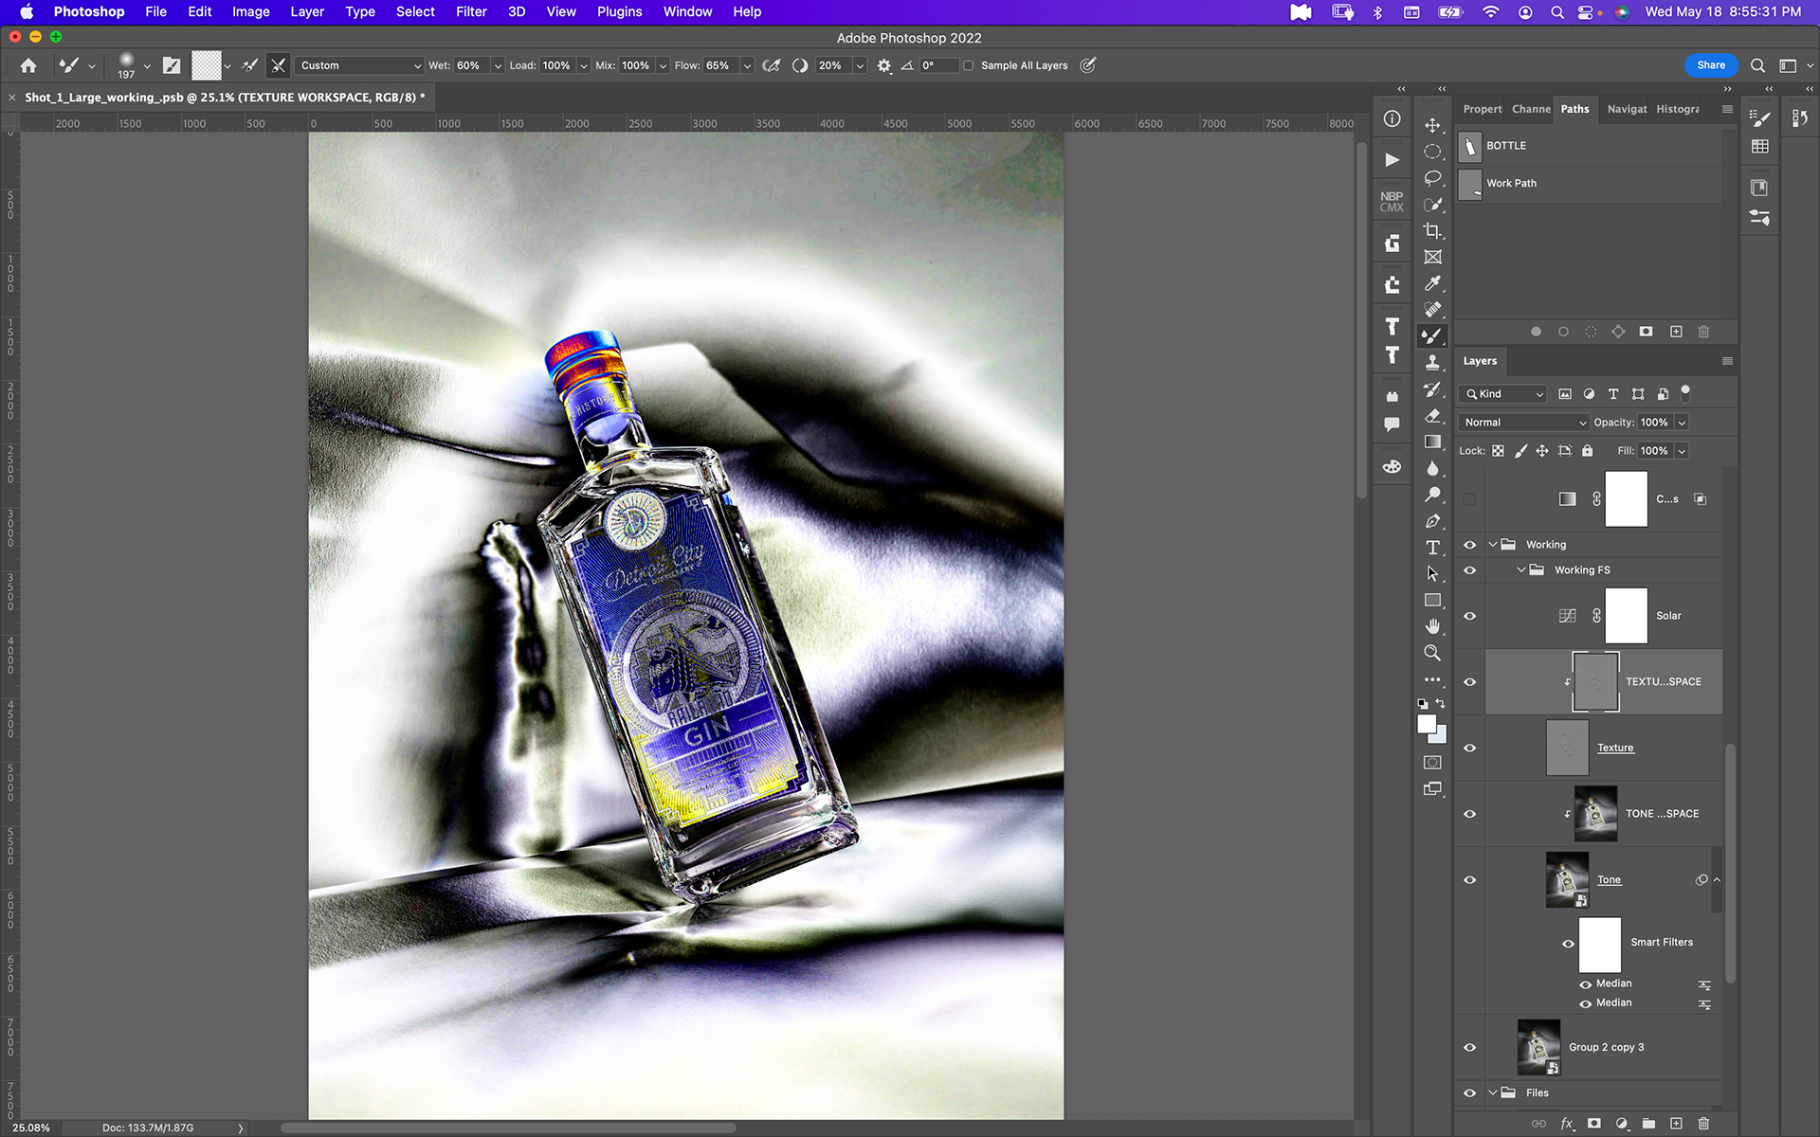Select the Hand tool
The image size is (1820, 1137).
point(1432,626)
